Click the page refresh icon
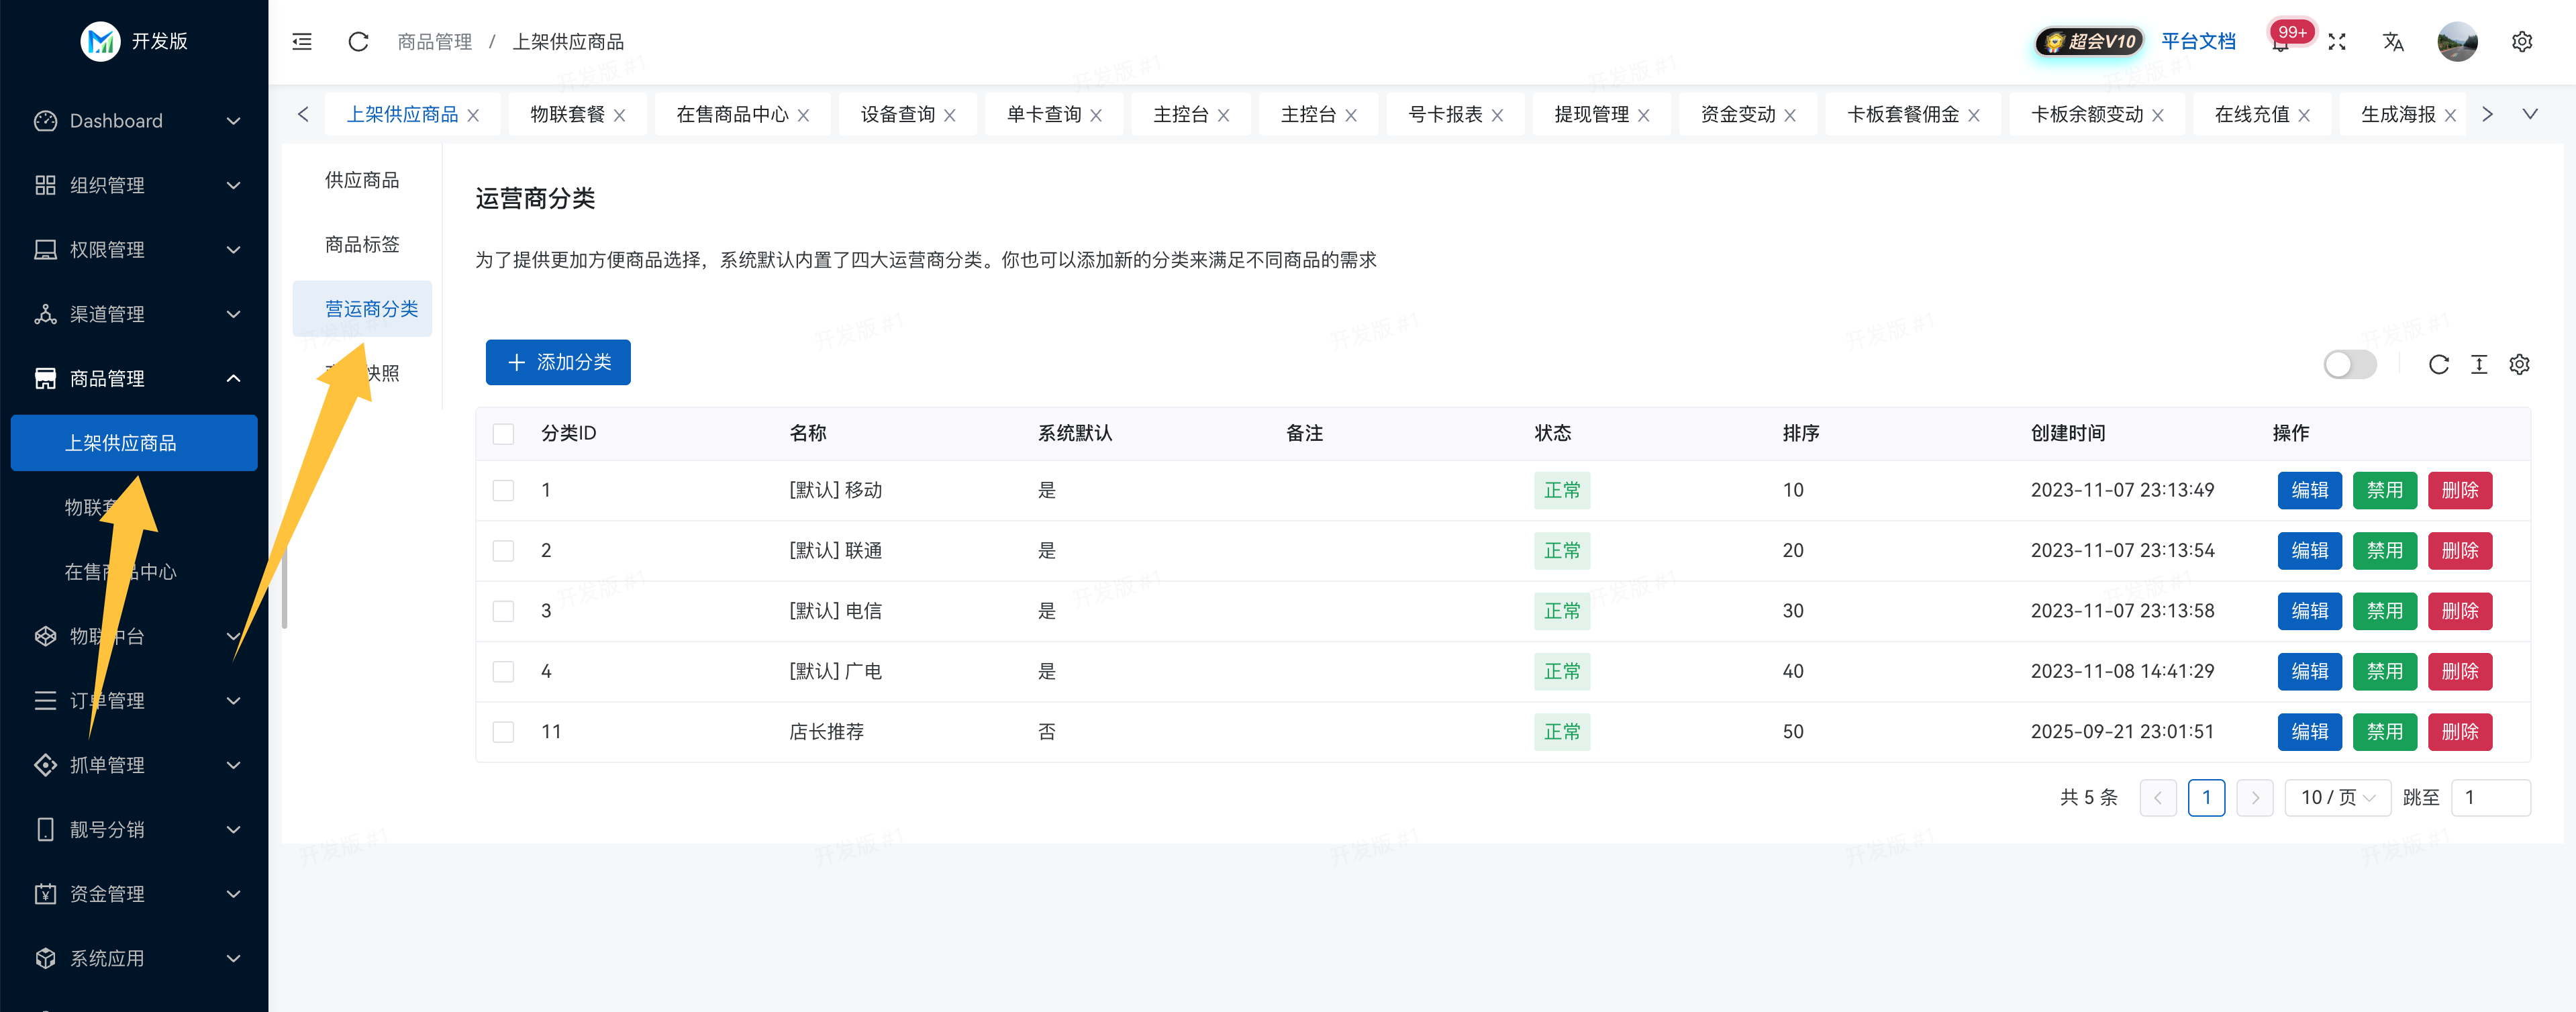The height and width of the screenshot is (1012, 2576). click(358, 41)
